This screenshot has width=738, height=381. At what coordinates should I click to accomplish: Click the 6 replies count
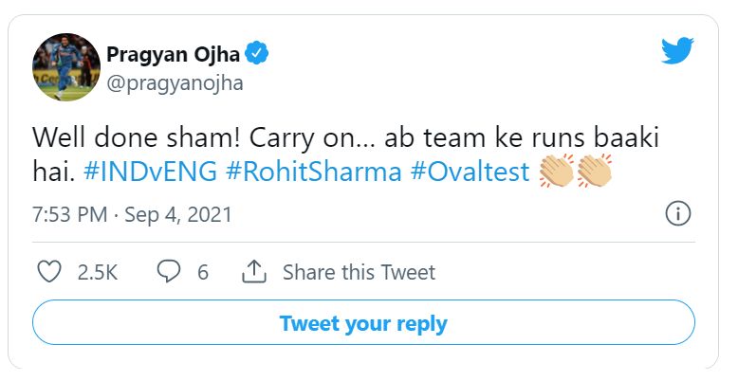pos(203,273)
